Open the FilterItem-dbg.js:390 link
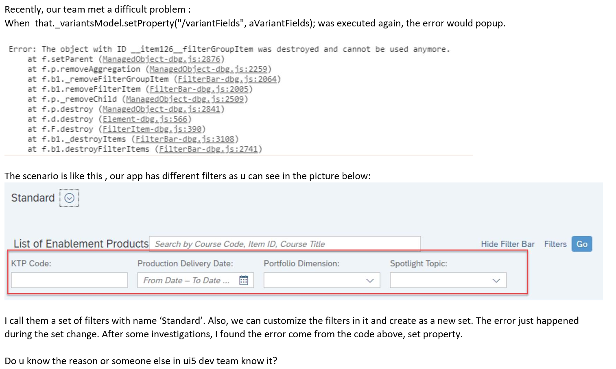 tap(153, 129)
